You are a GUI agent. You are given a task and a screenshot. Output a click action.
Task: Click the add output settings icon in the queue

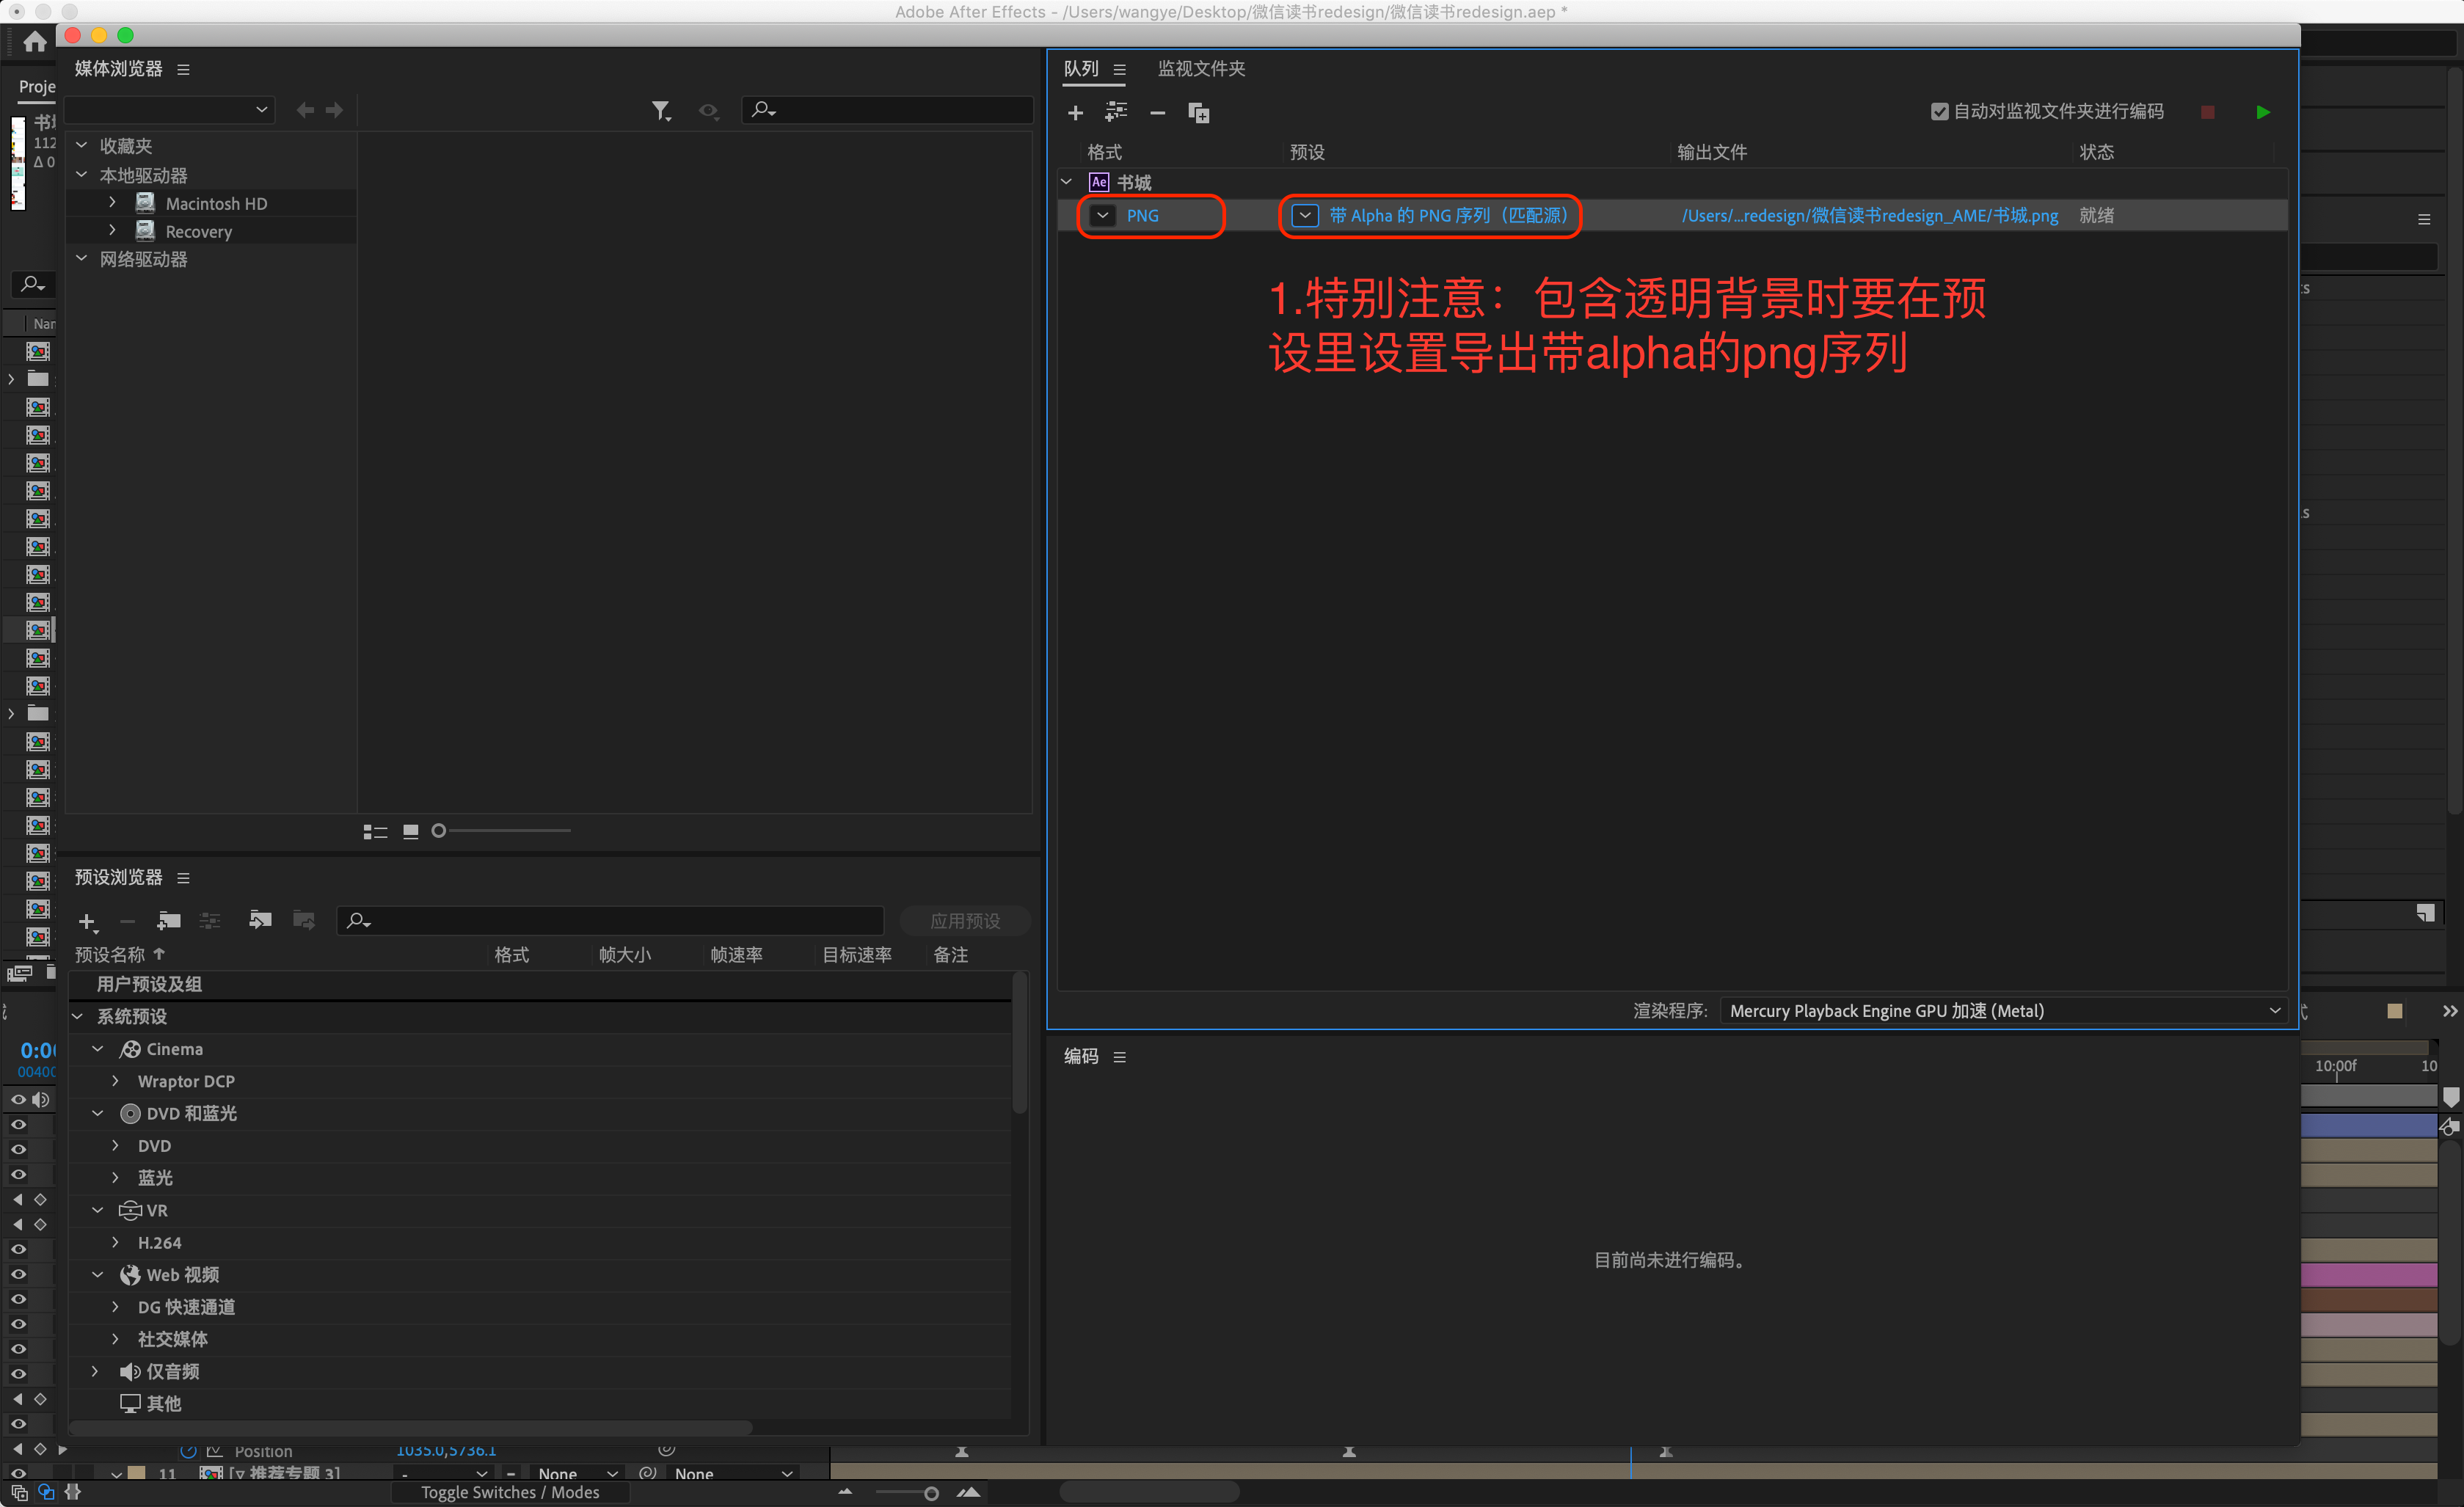pos(1116,112)
